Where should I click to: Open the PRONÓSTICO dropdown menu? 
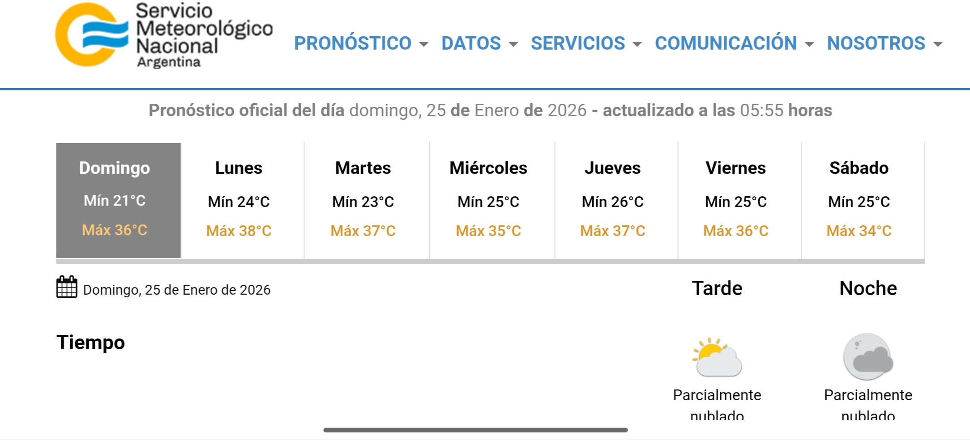click(361, 43)
